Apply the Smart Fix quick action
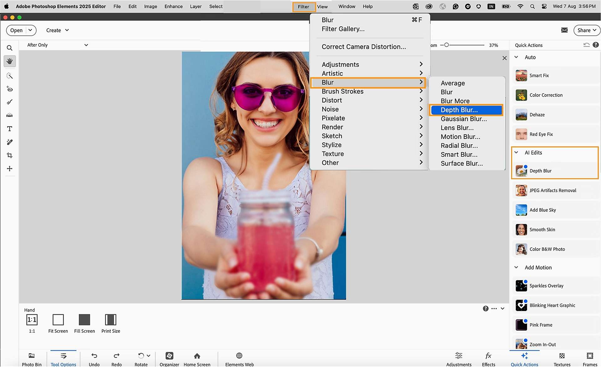This screenshot has height=367, width=601. coord(556,75)
